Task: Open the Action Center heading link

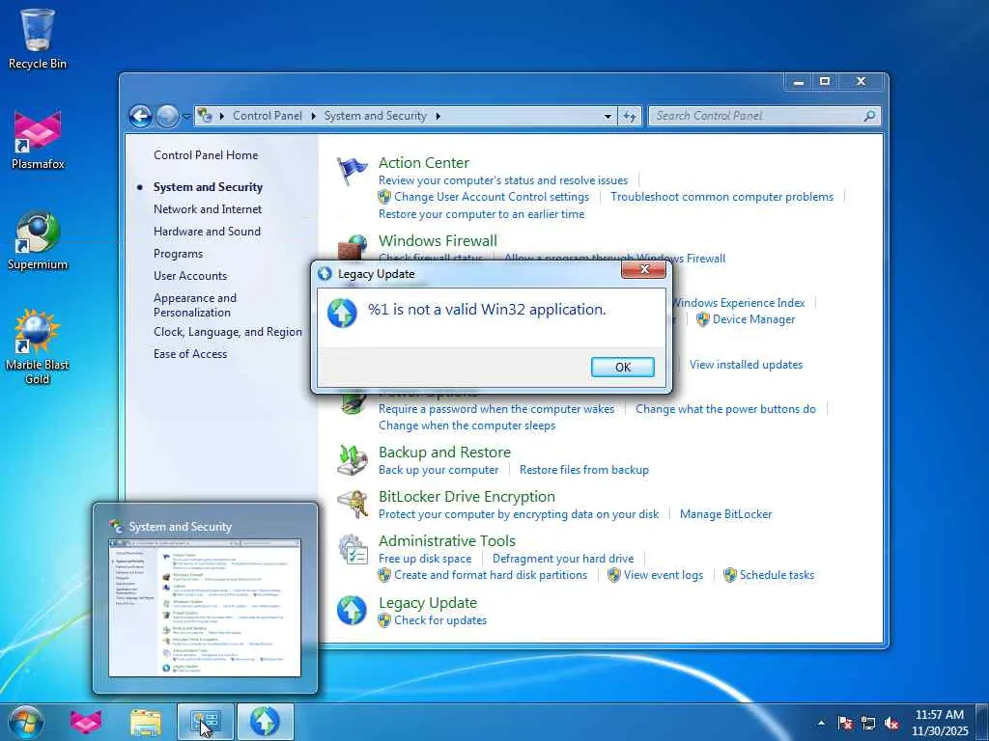Action: pyautogui.click(x=424, y=162)
